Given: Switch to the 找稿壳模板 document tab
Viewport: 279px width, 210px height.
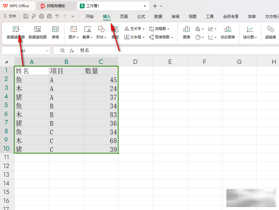Looking at the screenshot, I should click(x=56, y=6).
